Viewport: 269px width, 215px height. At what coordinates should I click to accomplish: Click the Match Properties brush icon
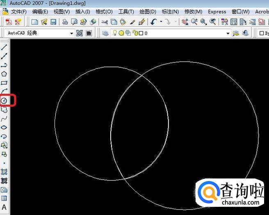(x=132, y=22)
